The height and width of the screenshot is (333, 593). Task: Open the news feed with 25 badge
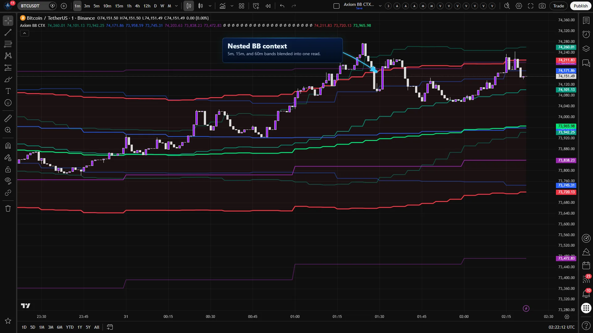[586, 279]
